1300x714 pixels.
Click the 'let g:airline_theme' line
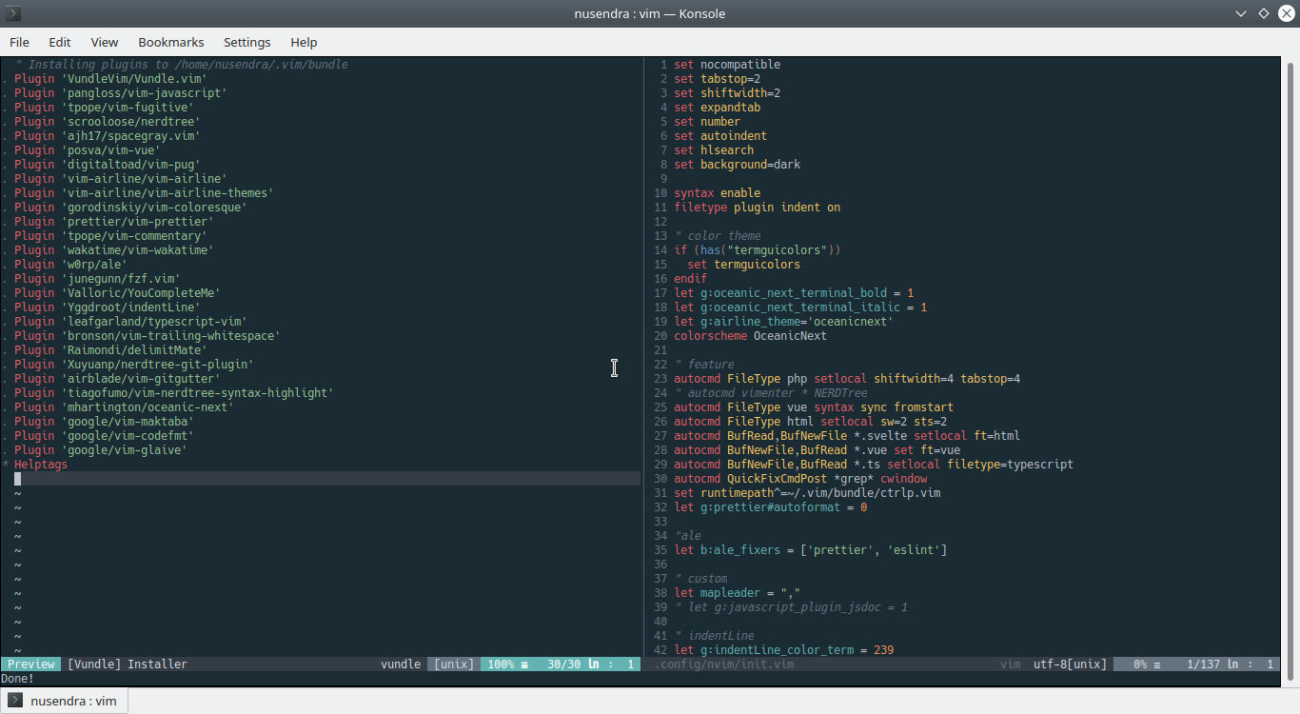click(x=784, y=322)
